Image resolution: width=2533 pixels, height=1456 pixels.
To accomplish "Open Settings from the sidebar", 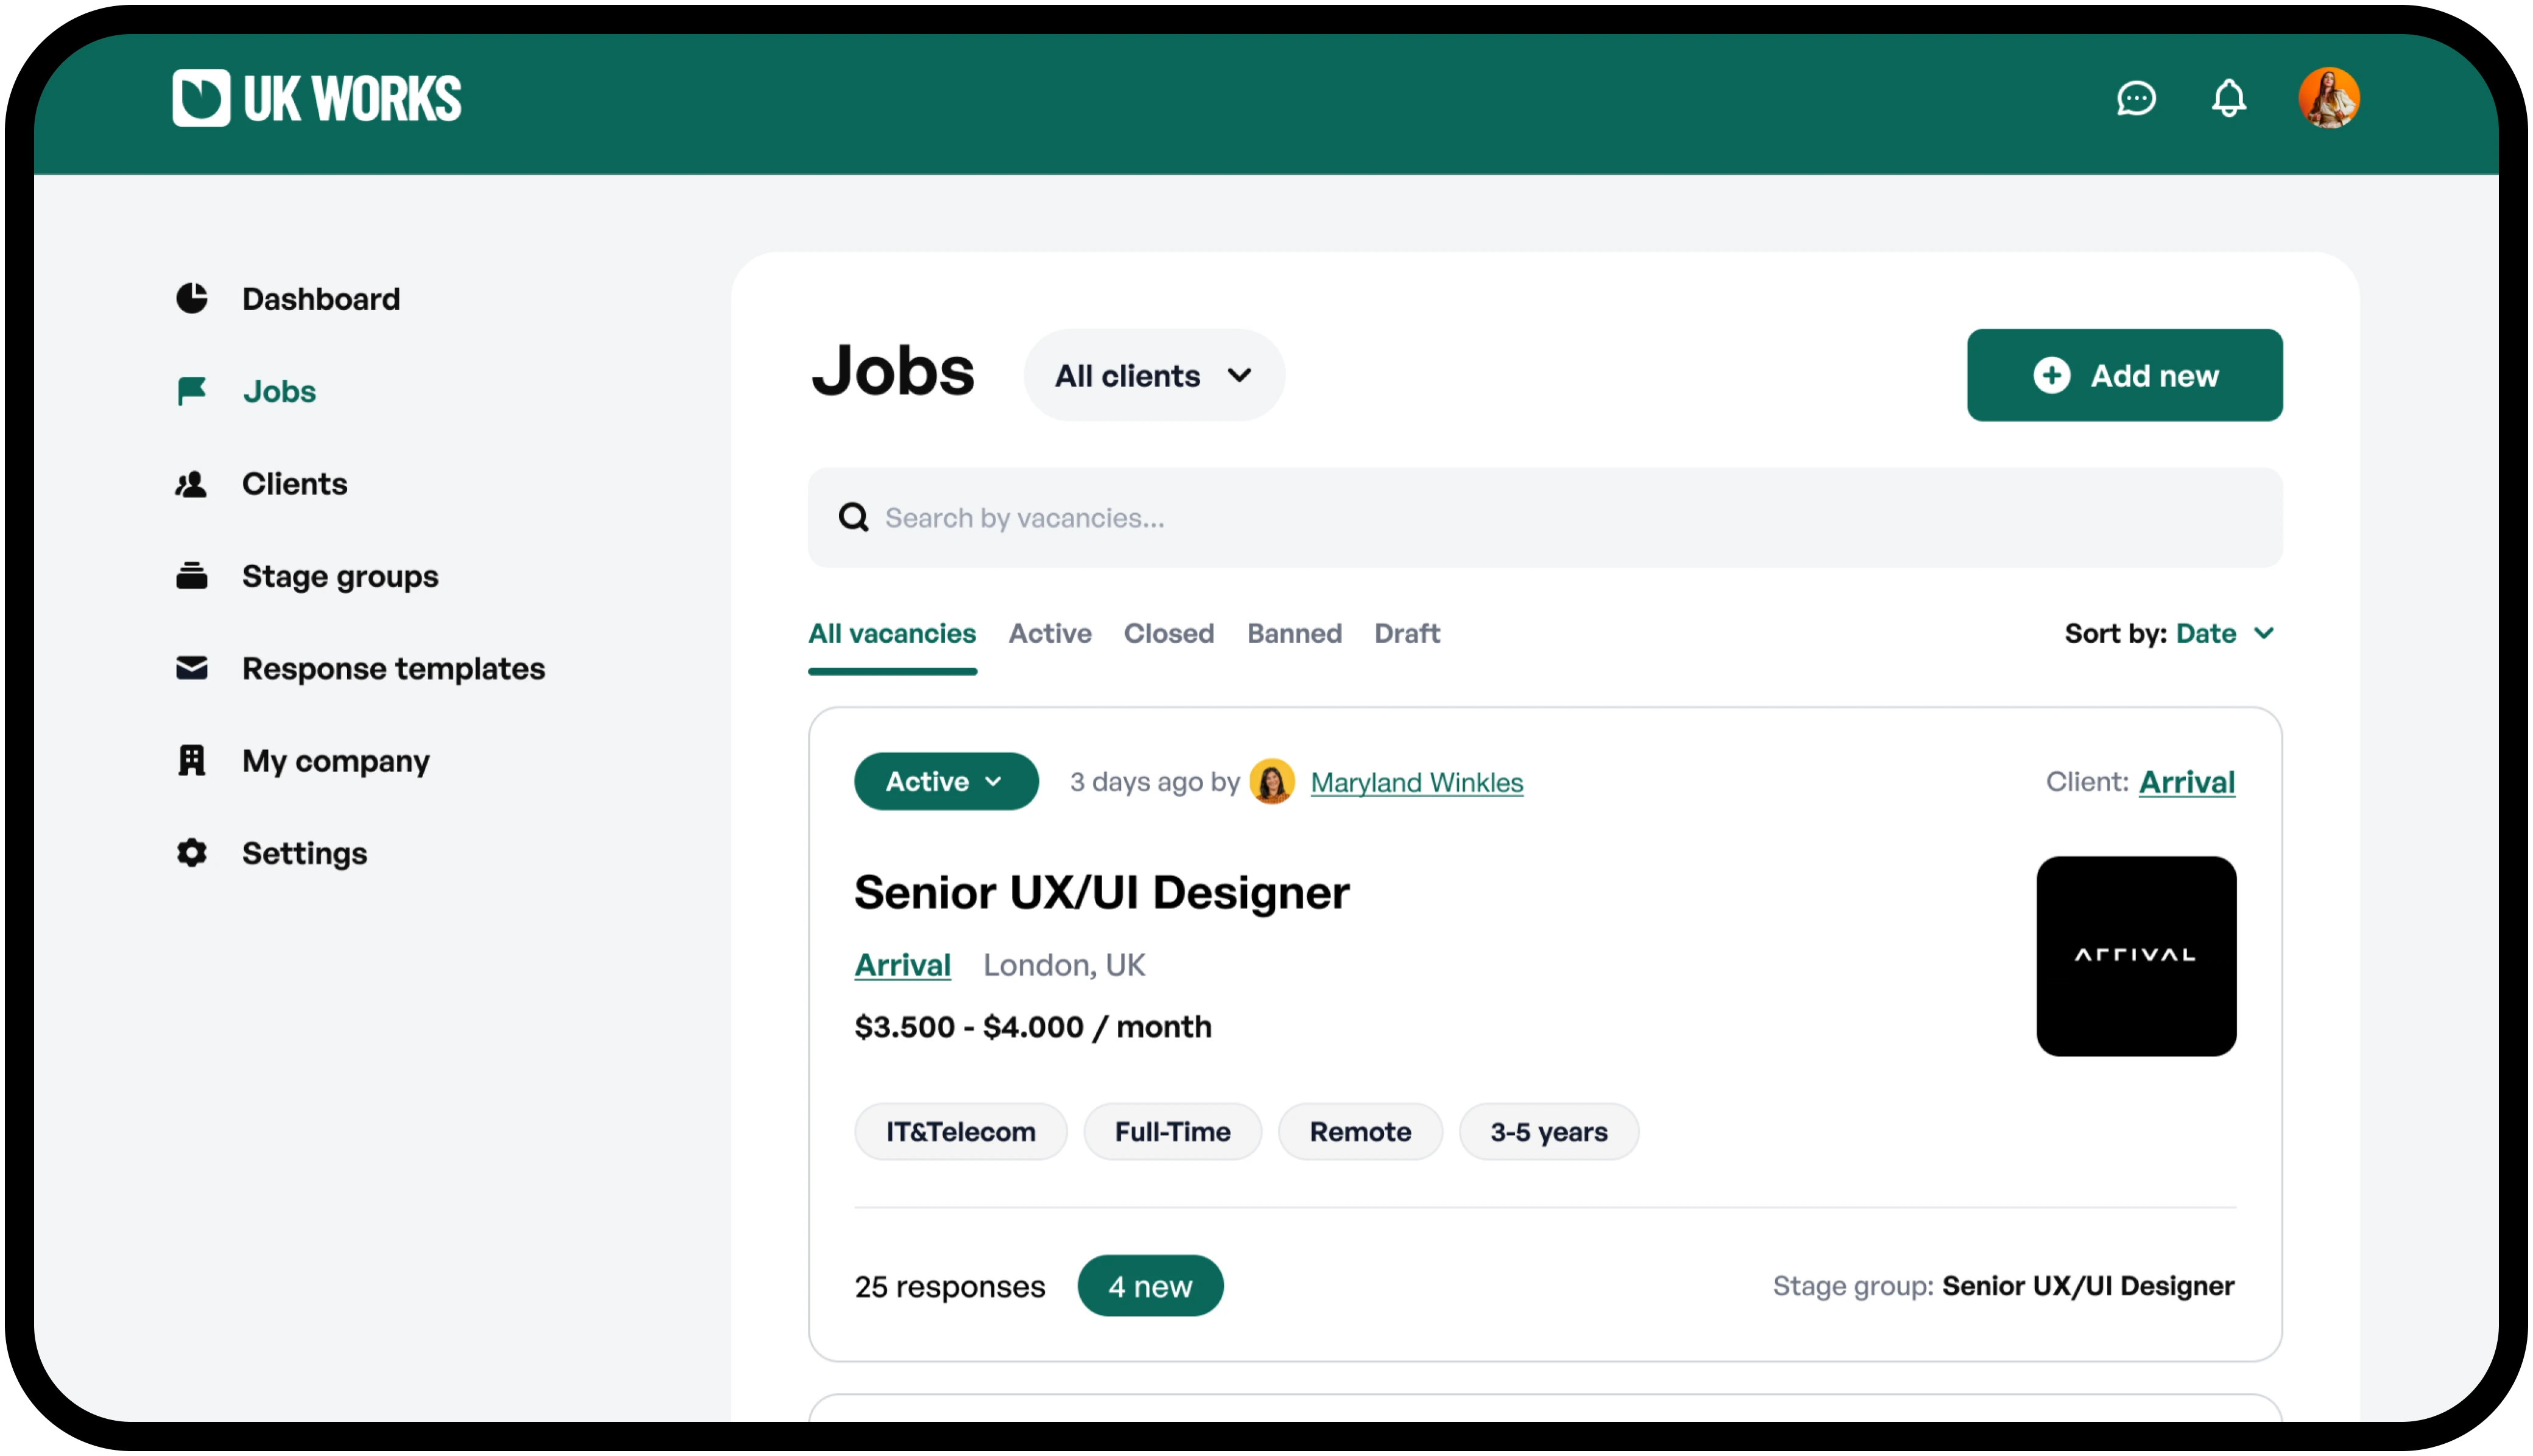I will (x=304, y=853).
